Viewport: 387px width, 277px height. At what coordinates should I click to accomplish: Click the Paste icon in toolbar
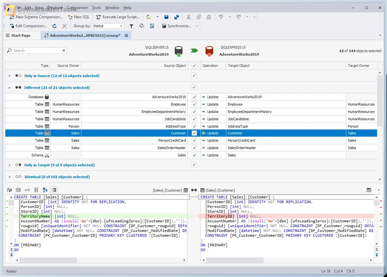pyautogui.click(x=209, y=17)
